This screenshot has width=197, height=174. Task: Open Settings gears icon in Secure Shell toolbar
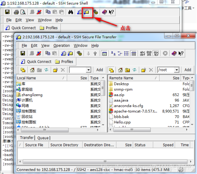coord(96,12)
